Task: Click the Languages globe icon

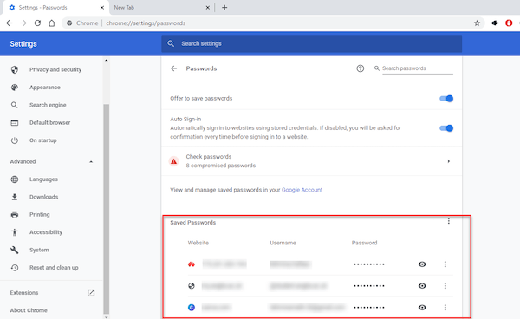Action: [15, 179]
